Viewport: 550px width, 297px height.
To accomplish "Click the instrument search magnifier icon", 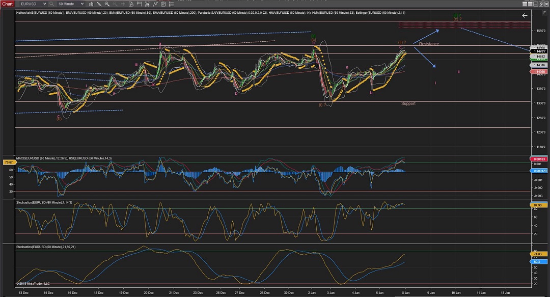I will point(51,4).
